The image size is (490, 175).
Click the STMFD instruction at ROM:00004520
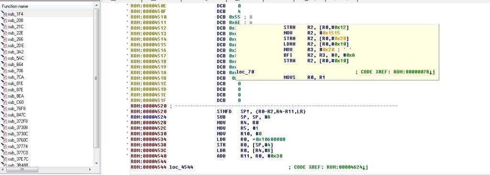click(x=261, y=111)
